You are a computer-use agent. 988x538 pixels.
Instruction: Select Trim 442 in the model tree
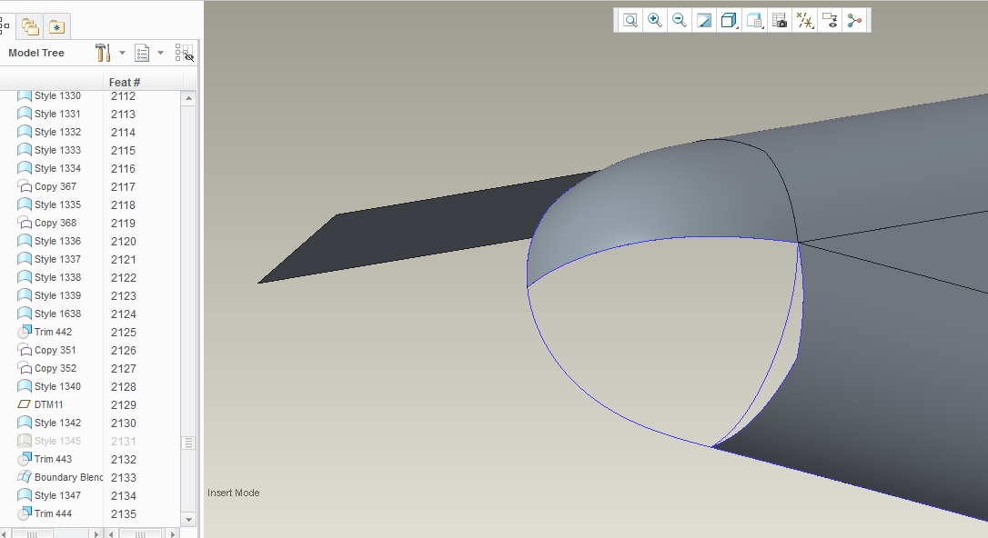(53, 333)
